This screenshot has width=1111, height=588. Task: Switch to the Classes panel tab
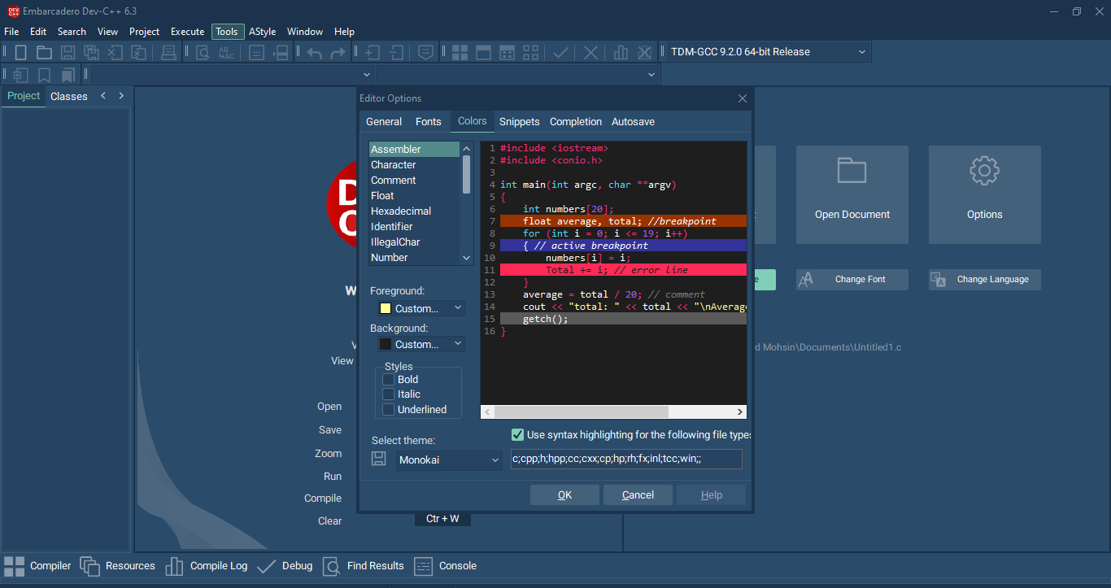click(x=69, y=96)
